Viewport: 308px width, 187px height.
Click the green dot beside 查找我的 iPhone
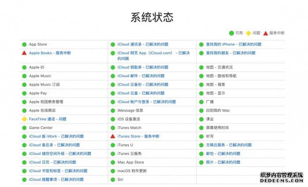(x=202, y=44)
